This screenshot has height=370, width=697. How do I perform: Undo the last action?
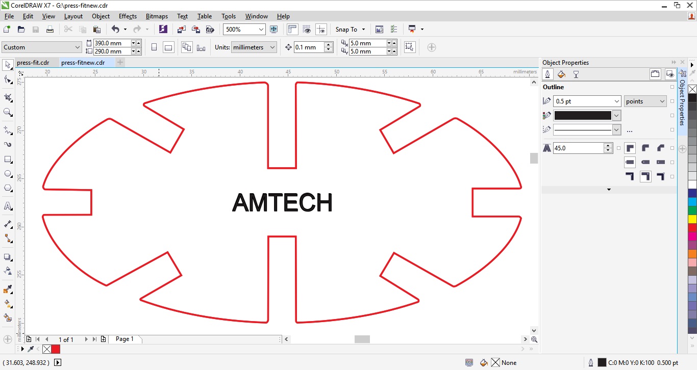(x=115, y=30)
